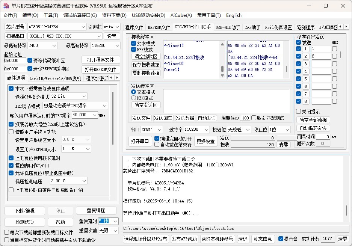Image resolution: width=352 pixels, height=246 pixels.
Task: Open the 编程(O) menu
Action: [30, 15]
